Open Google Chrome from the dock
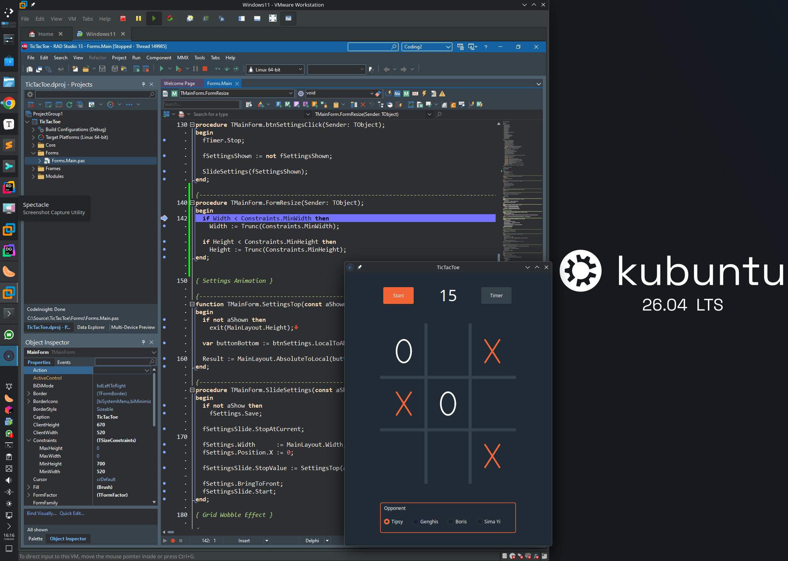Screen dimensions: 788x561 click(x=9, y=103)
